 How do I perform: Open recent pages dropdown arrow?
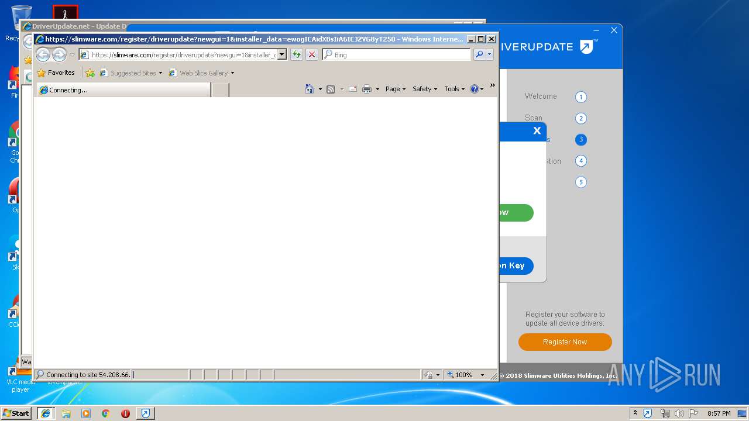point(72,55)
